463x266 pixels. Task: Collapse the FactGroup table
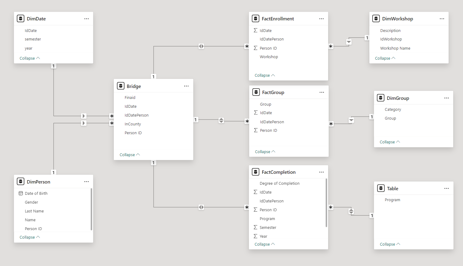coord(265,152)
